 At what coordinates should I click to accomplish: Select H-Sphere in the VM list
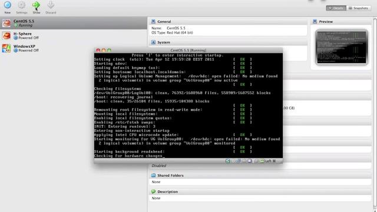(x=74, y=35)
